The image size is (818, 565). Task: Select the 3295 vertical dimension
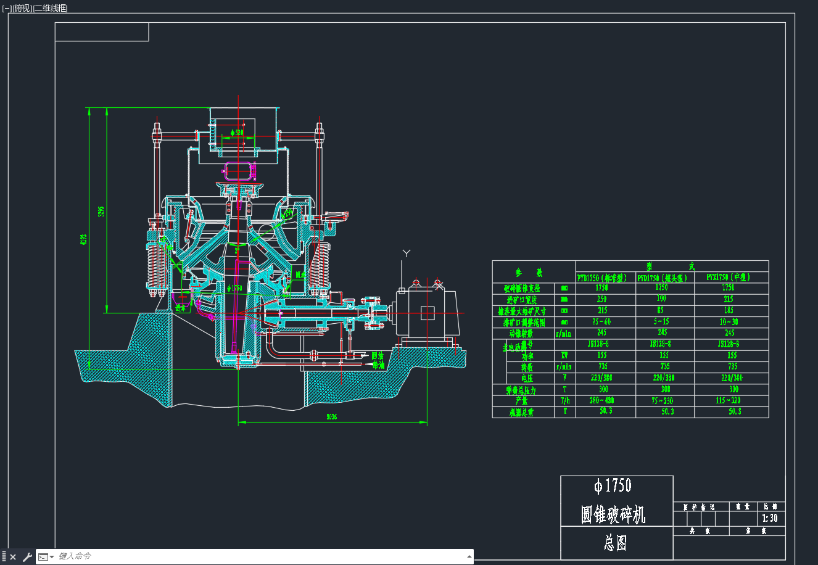(101, 211)
